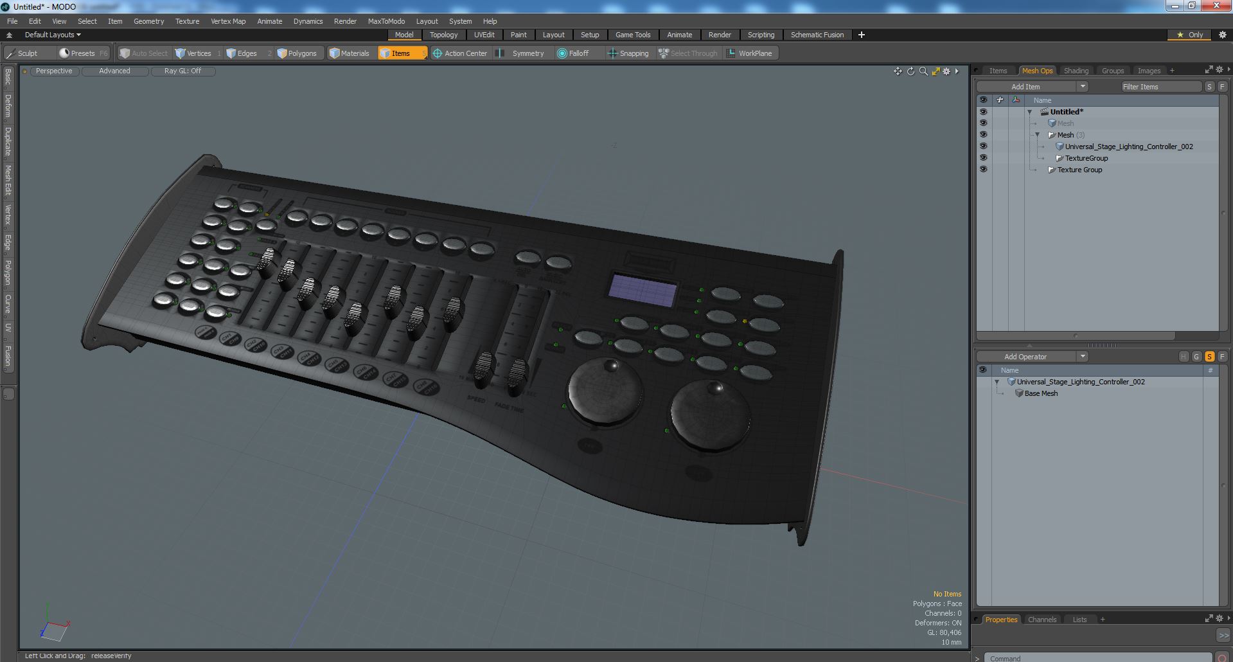
Task: Click the command history double-arrow button
Action: (1223, 635)
